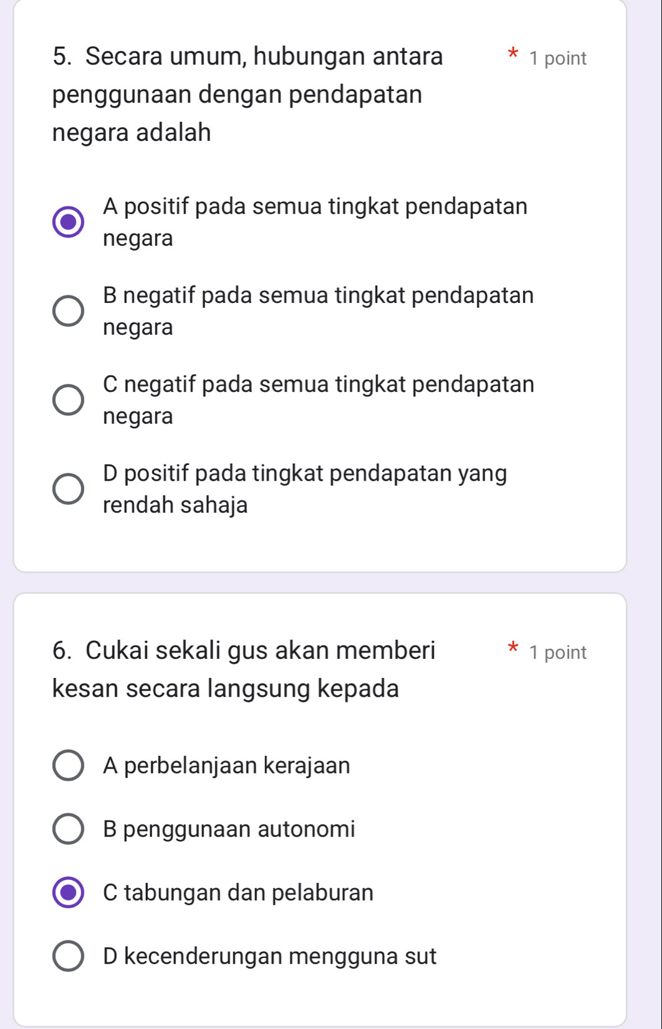Click the '1 point' label on question 5
662x1029 pixels.
[557, 59]
